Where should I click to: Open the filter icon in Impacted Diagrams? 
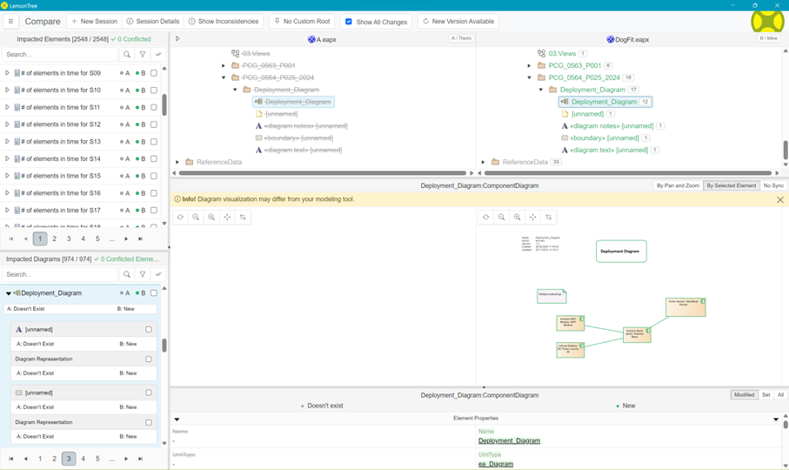[x=143, y=274]
